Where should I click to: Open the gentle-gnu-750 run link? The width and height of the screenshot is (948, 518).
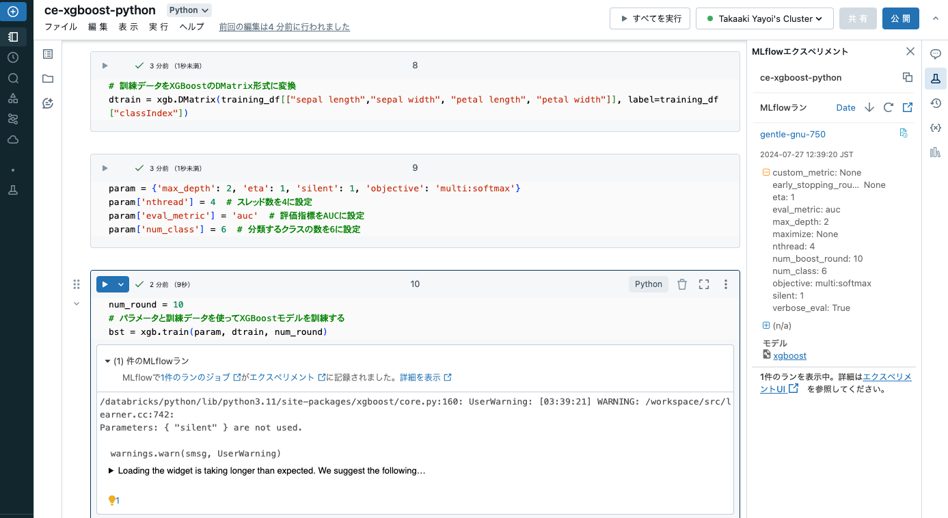793,134
